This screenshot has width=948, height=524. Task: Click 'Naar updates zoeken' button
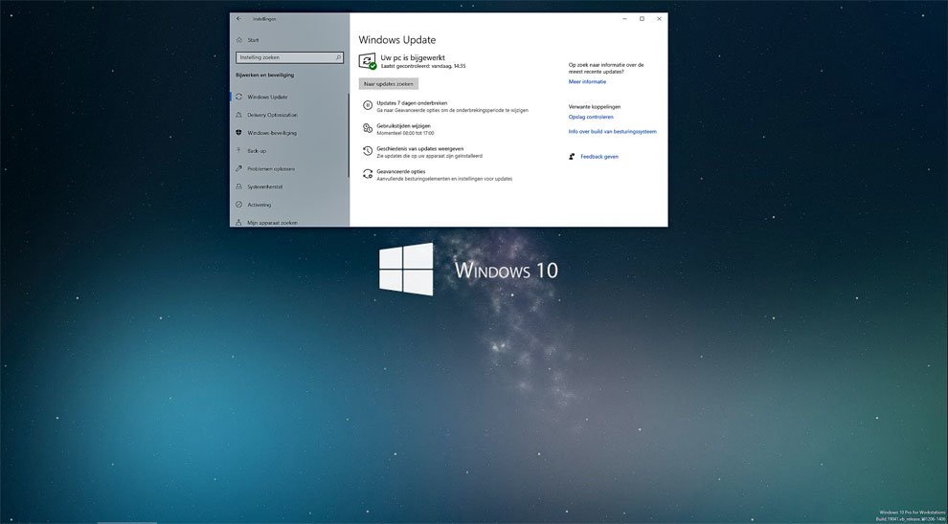388,84
